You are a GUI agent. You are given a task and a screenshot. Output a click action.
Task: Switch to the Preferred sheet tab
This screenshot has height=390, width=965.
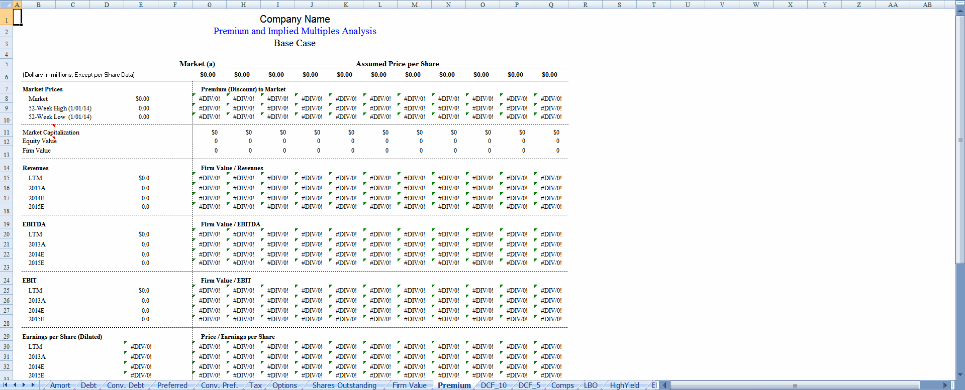point(172,385)
